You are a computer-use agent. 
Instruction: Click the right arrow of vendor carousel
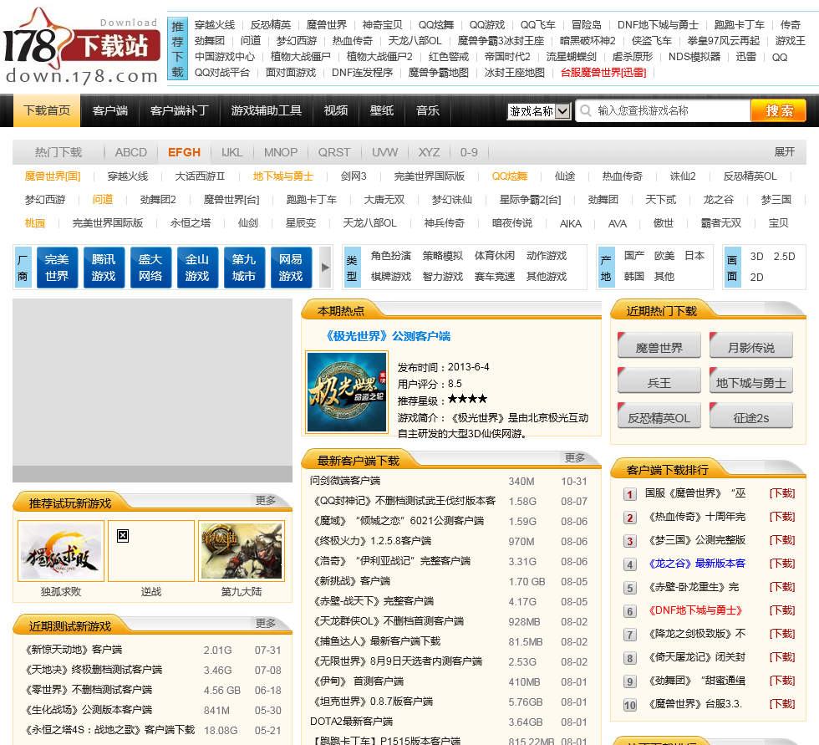pos(325,267)
